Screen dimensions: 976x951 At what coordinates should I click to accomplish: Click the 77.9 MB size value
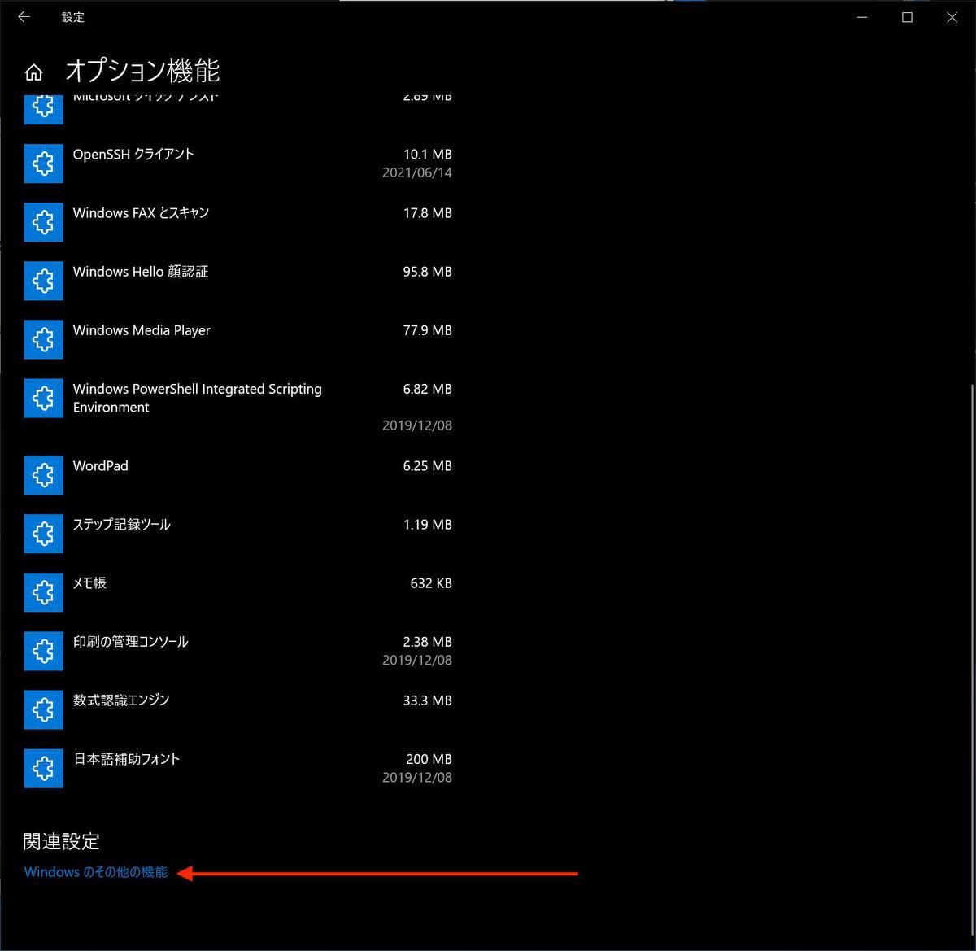click(427, 329)
